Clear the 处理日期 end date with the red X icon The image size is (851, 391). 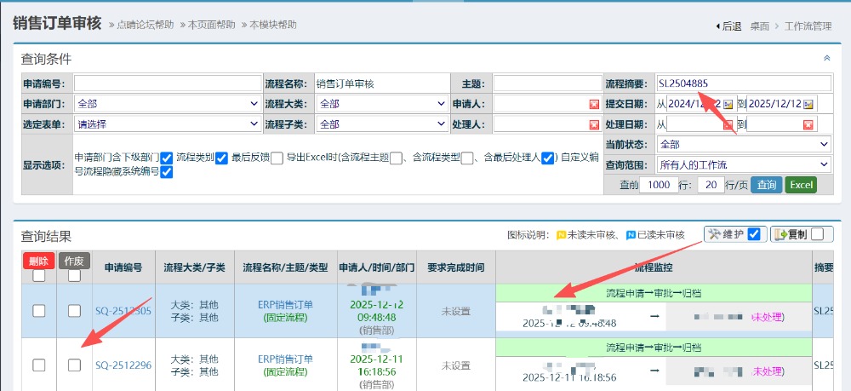pyautogui.click(x=808, y=124)
